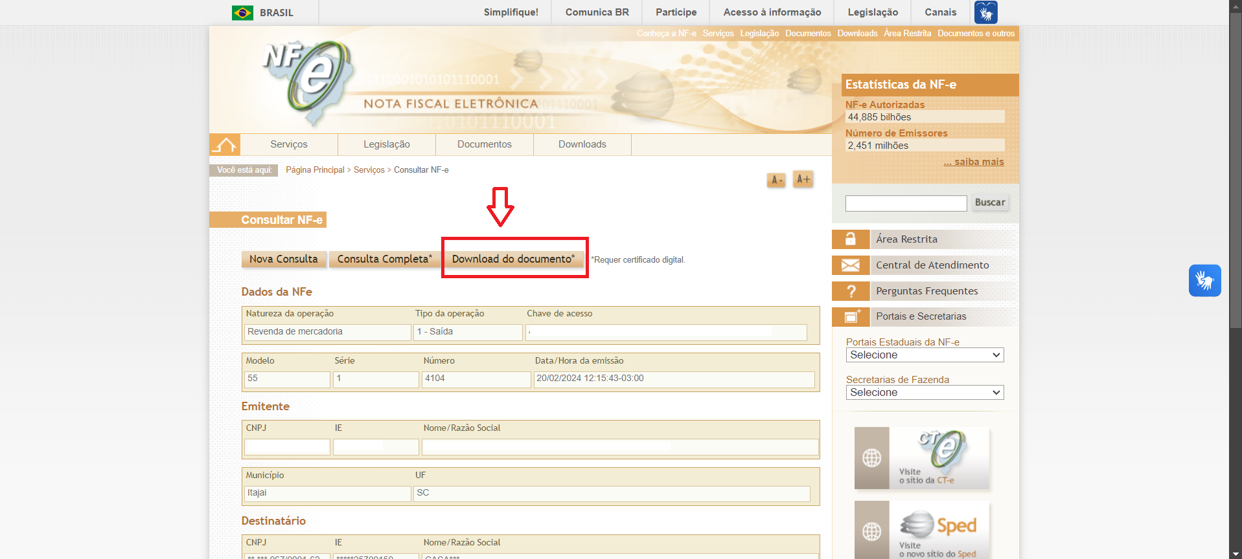This screenshot has width=1242, height=559.
Task: Click Página Principal breadcrumb link
Action: click(315, 170)
